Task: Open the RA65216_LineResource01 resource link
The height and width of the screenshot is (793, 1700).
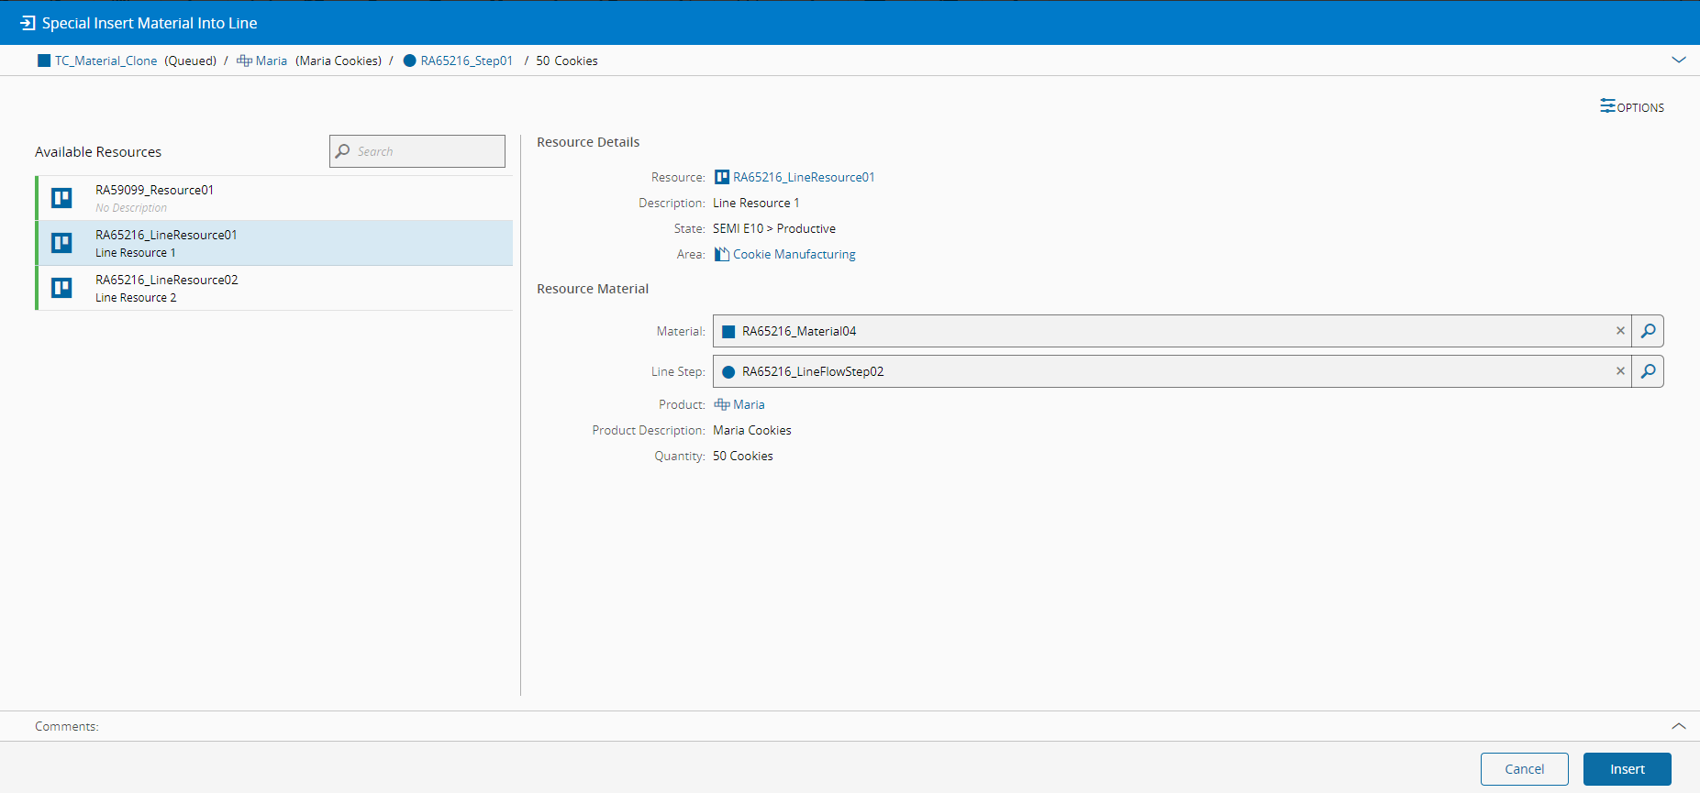Action: click(x=803, y=177)
